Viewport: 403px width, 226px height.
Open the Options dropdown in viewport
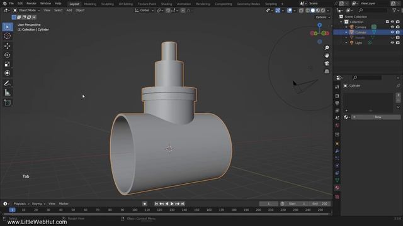(x=323, y=17)
